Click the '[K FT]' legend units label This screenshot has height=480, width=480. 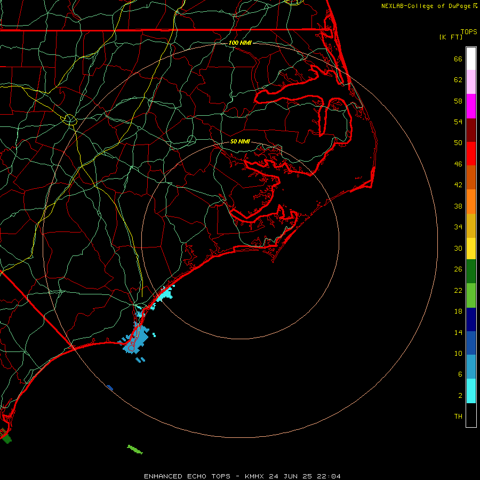451,37
